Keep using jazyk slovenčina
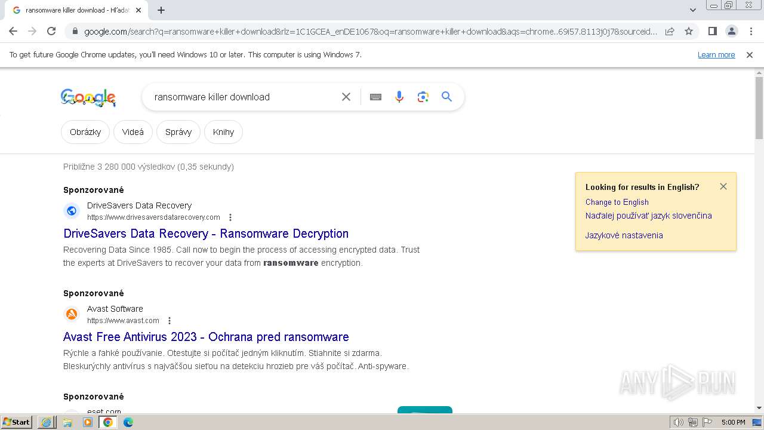The height and width of the screenshot is (430, 764). [649, 216]
